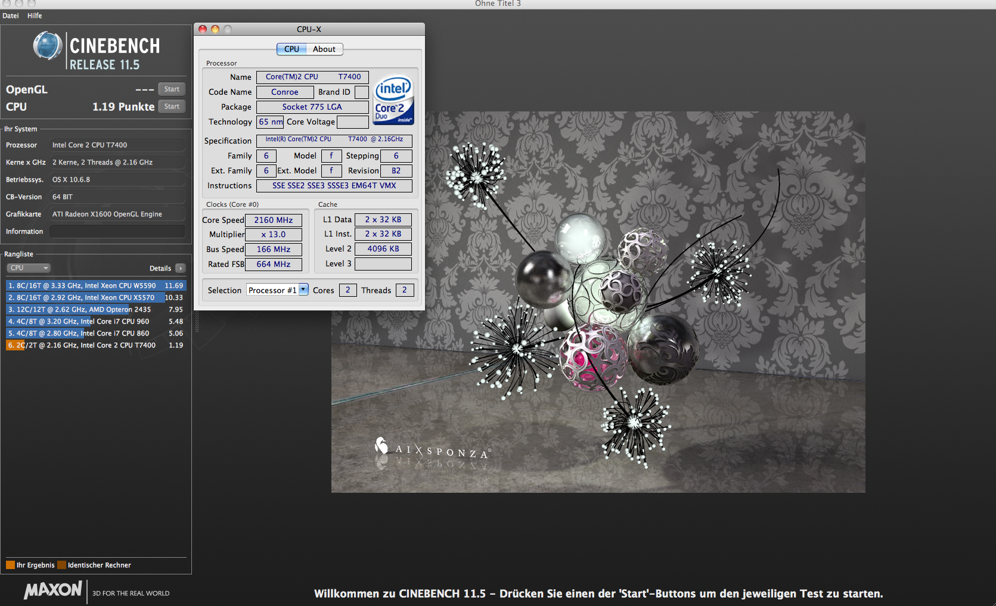Click the Stepping value 6
The height and width of the screenshot is (606, 996).
pyautogui.click(x=396, y=156)
